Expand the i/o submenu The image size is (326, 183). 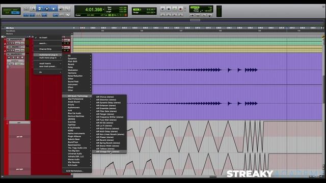click(48, 72)
